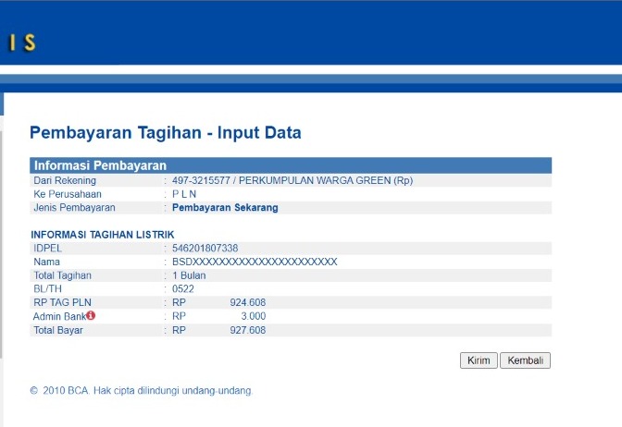Viewport: 622px width, 427px height.
Task: Click the partial logo in the blue header
Action: pos(19,43)
